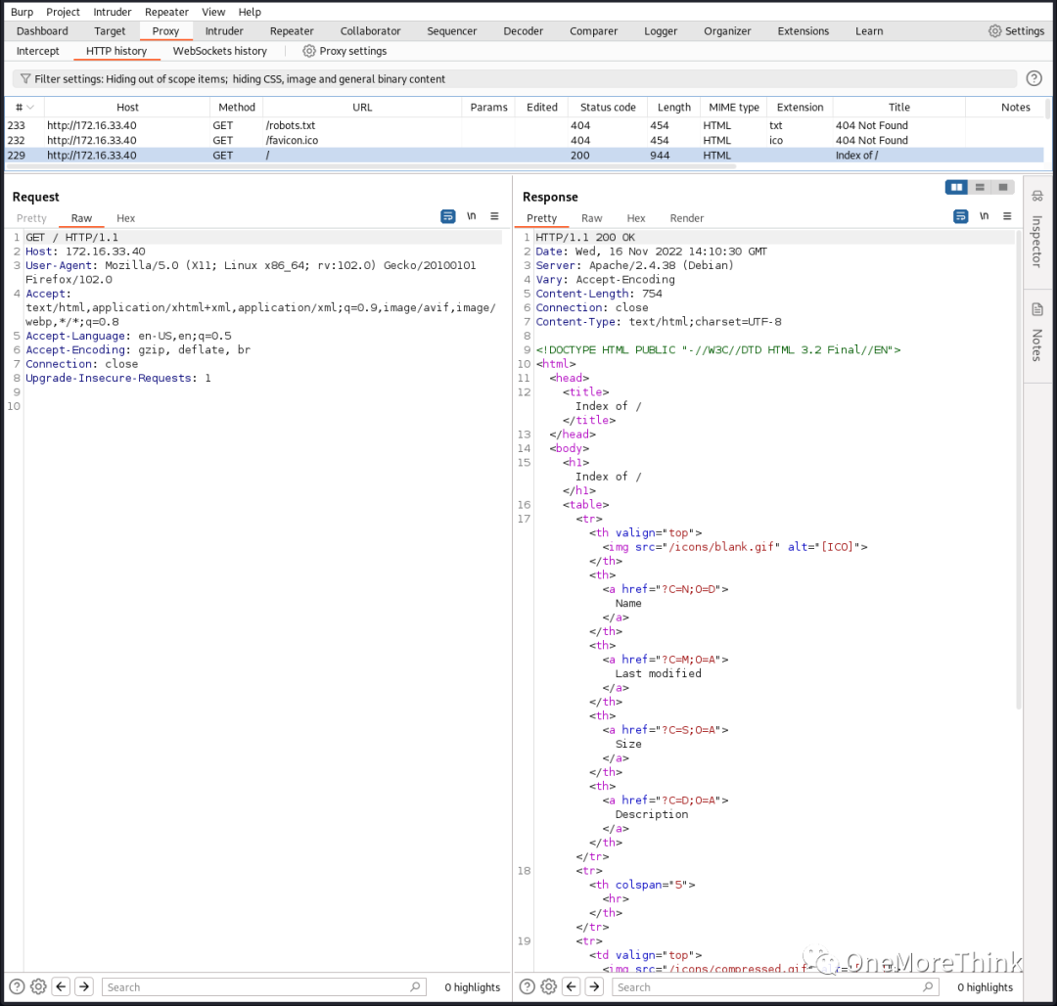Open the Sequencer tab

tap(451, 31)
